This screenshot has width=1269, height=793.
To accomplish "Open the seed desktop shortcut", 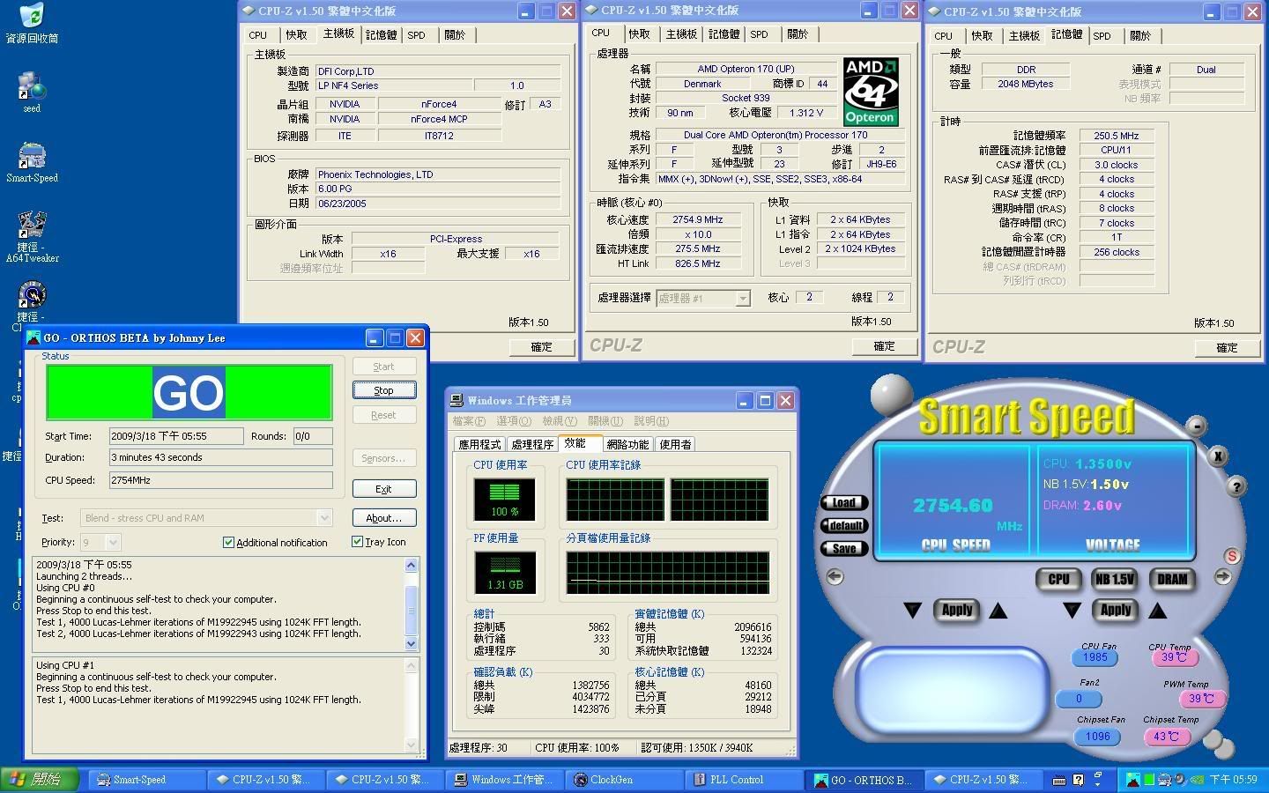I will click(x=32, y=92).
